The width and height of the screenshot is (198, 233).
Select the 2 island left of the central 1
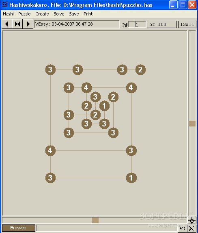[x=86, y=106]
